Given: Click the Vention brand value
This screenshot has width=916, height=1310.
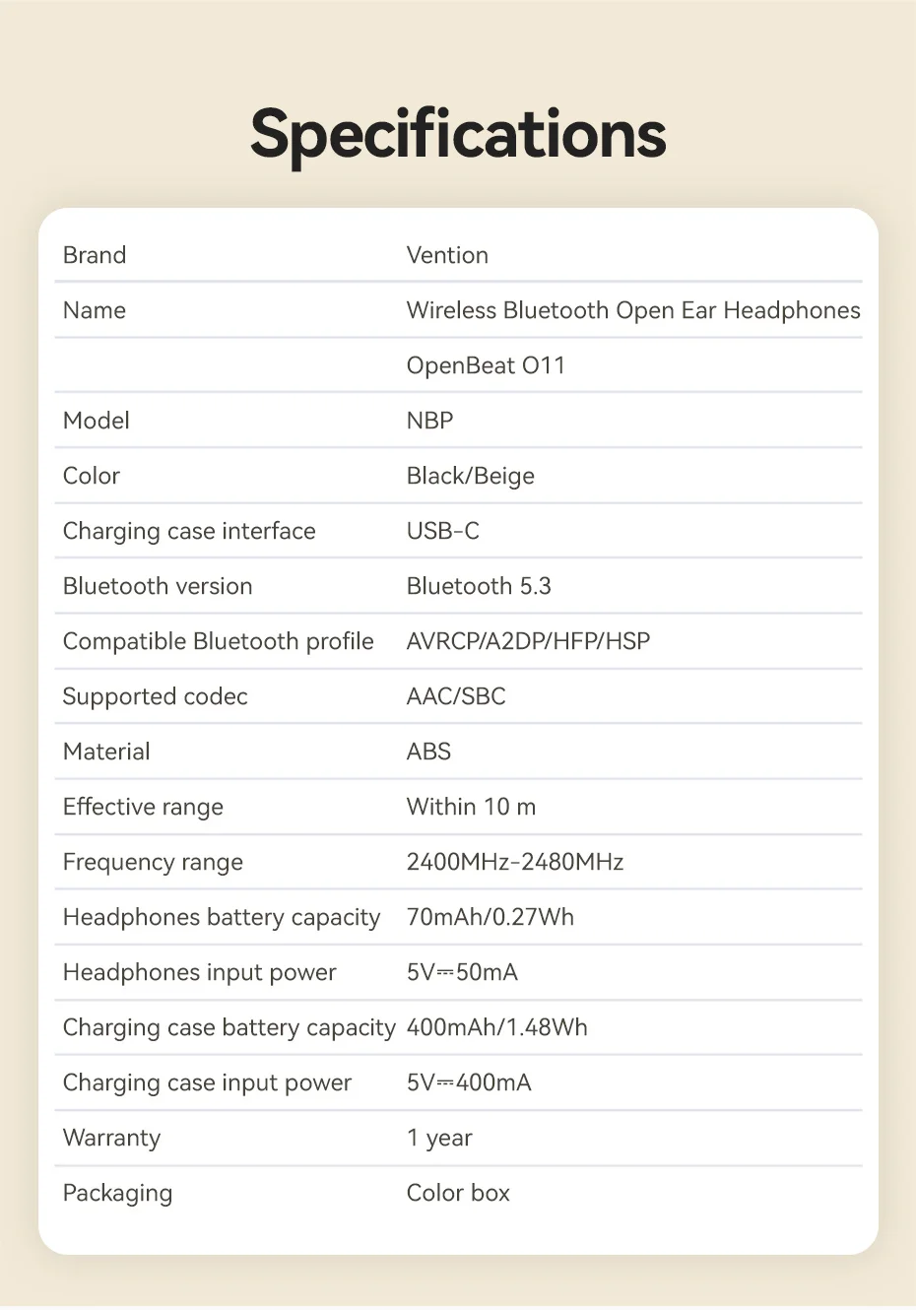Looking at the screenshot, I should 447,255.
